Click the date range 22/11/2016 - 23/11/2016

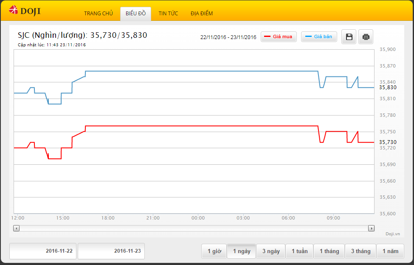tap(228, 37)
